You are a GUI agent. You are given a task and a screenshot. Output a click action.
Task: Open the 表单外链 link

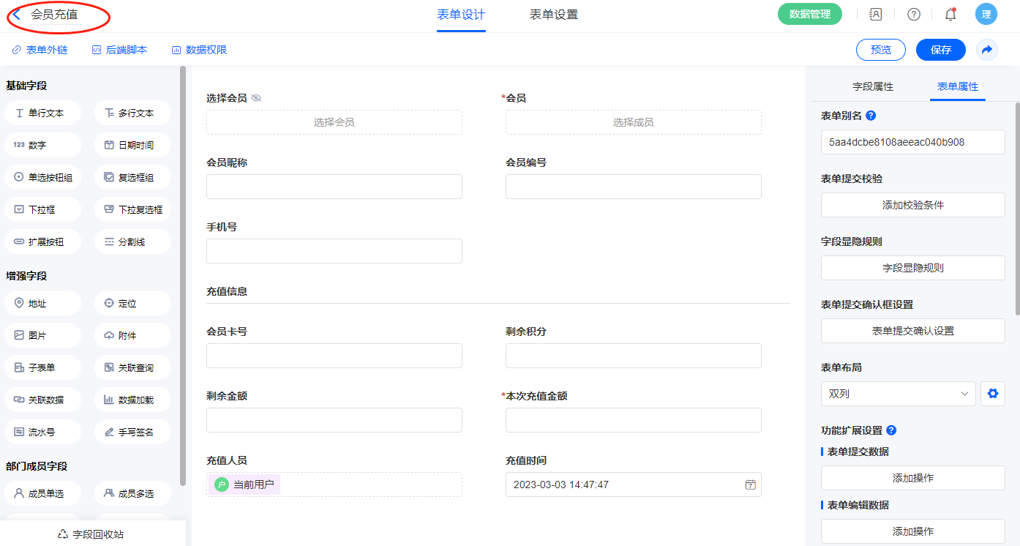point(40,50)
